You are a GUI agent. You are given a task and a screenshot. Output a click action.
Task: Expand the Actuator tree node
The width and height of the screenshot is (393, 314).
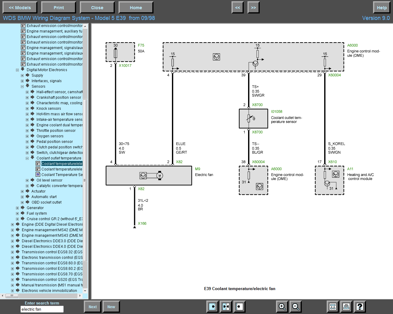[x=22, y=191]
